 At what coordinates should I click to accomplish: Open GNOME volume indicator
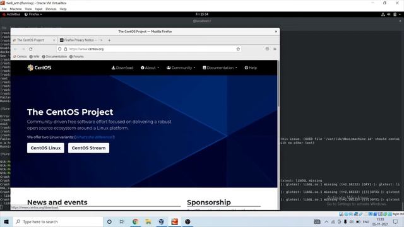(389, 15)
